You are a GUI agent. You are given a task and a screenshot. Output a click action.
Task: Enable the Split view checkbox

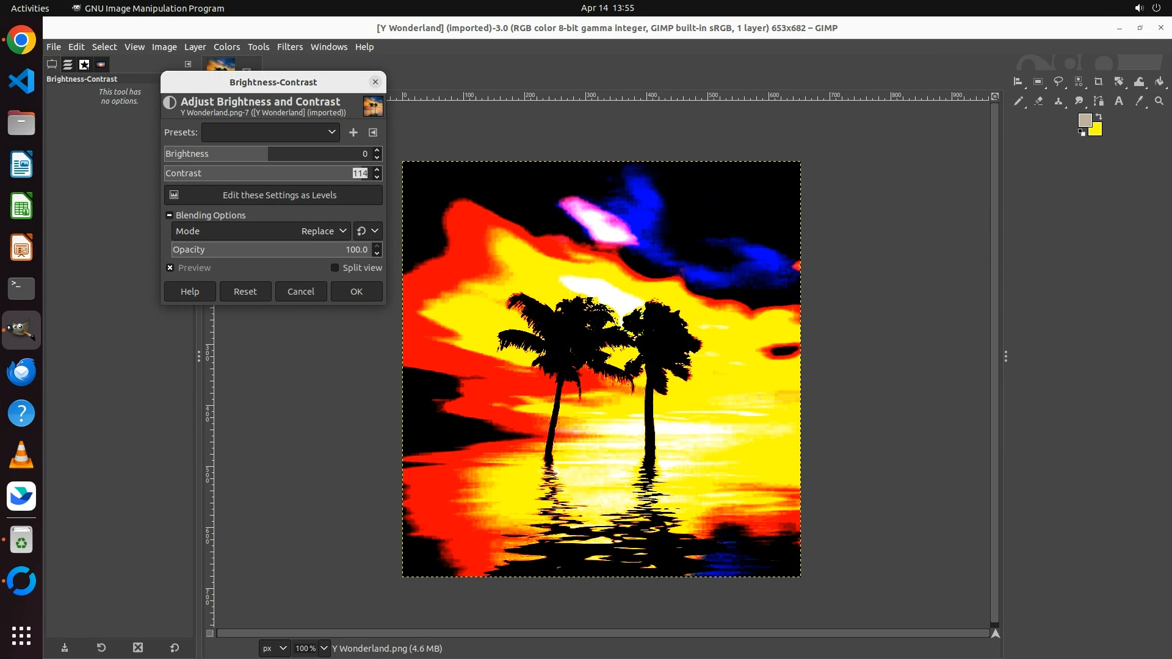335,268
